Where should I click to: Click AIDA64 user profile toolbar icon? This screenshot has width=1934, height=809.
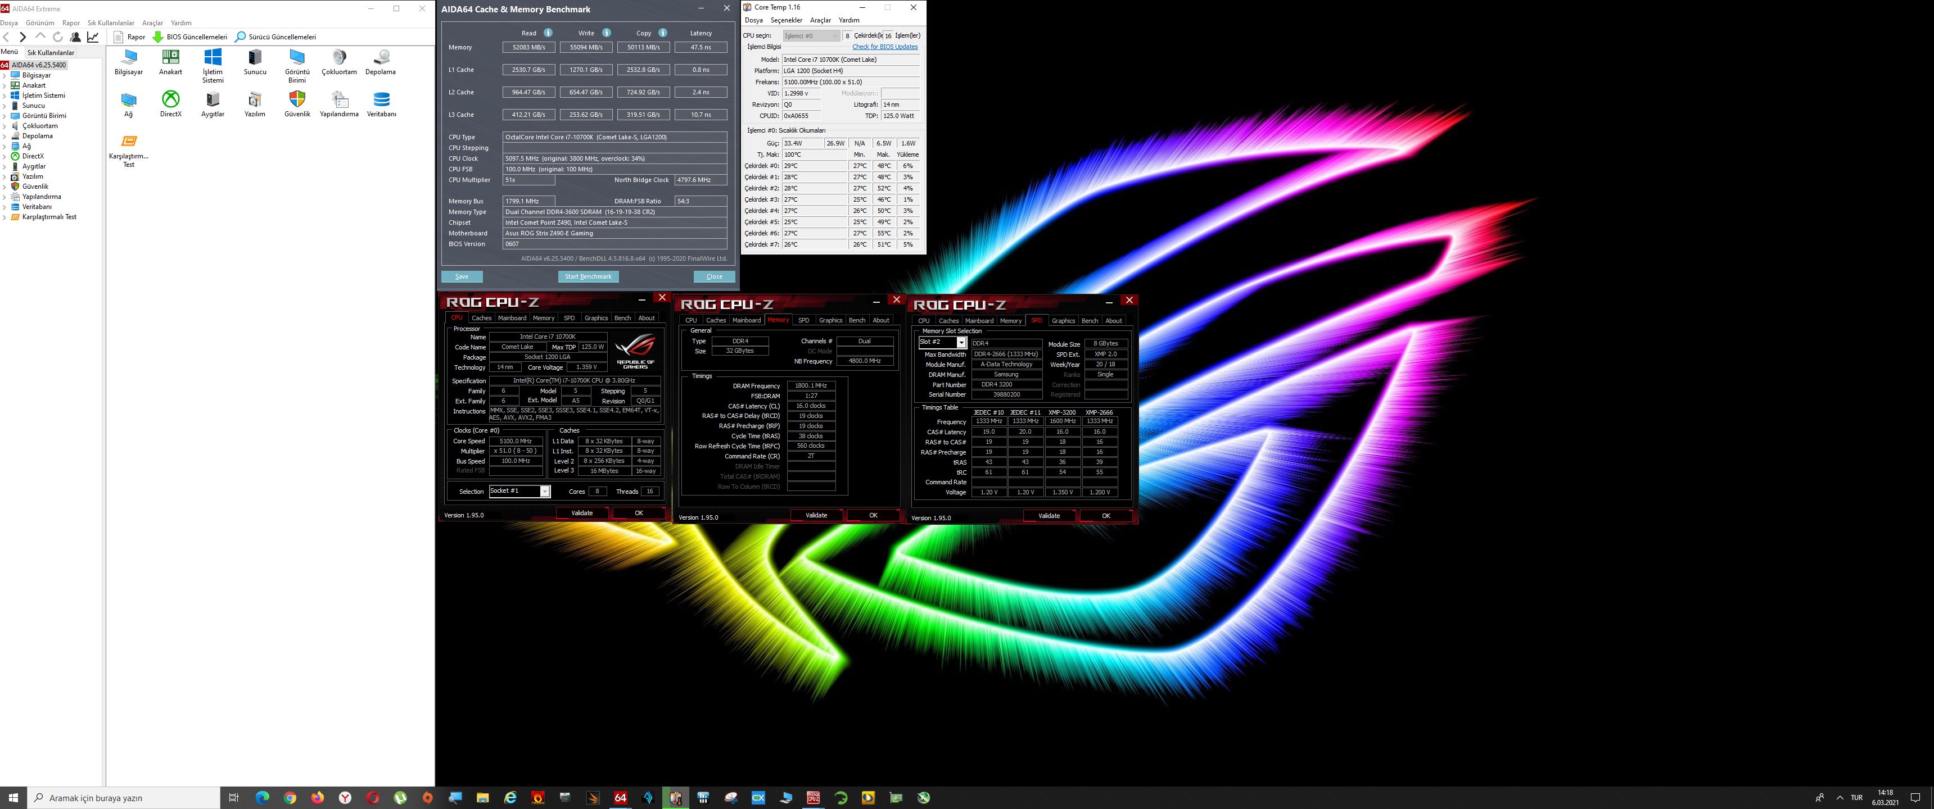[75, 37]
